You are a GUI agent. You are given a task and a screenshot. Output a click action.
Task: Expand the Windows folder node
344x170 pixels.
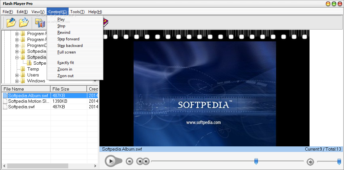point(17,81)
